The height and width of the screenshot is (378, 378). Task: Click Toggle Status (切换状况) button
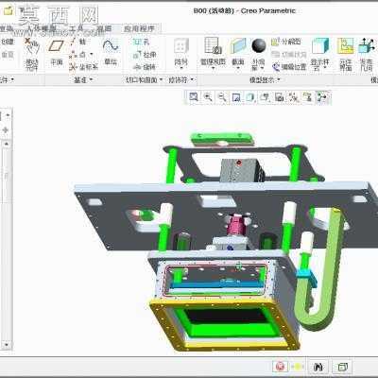(x=289, y=54)
